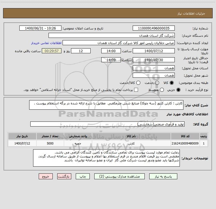The height and width of the screenshot is (209, 216).
Task: Click the remaining time countdown 00:29:57
Action: (x=52, y=51)
